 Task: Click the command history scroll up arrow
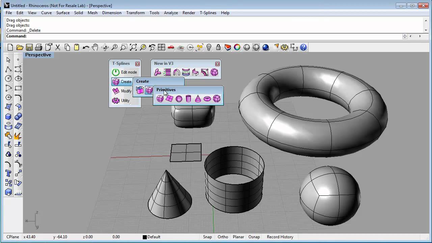(x=426, y=20)
